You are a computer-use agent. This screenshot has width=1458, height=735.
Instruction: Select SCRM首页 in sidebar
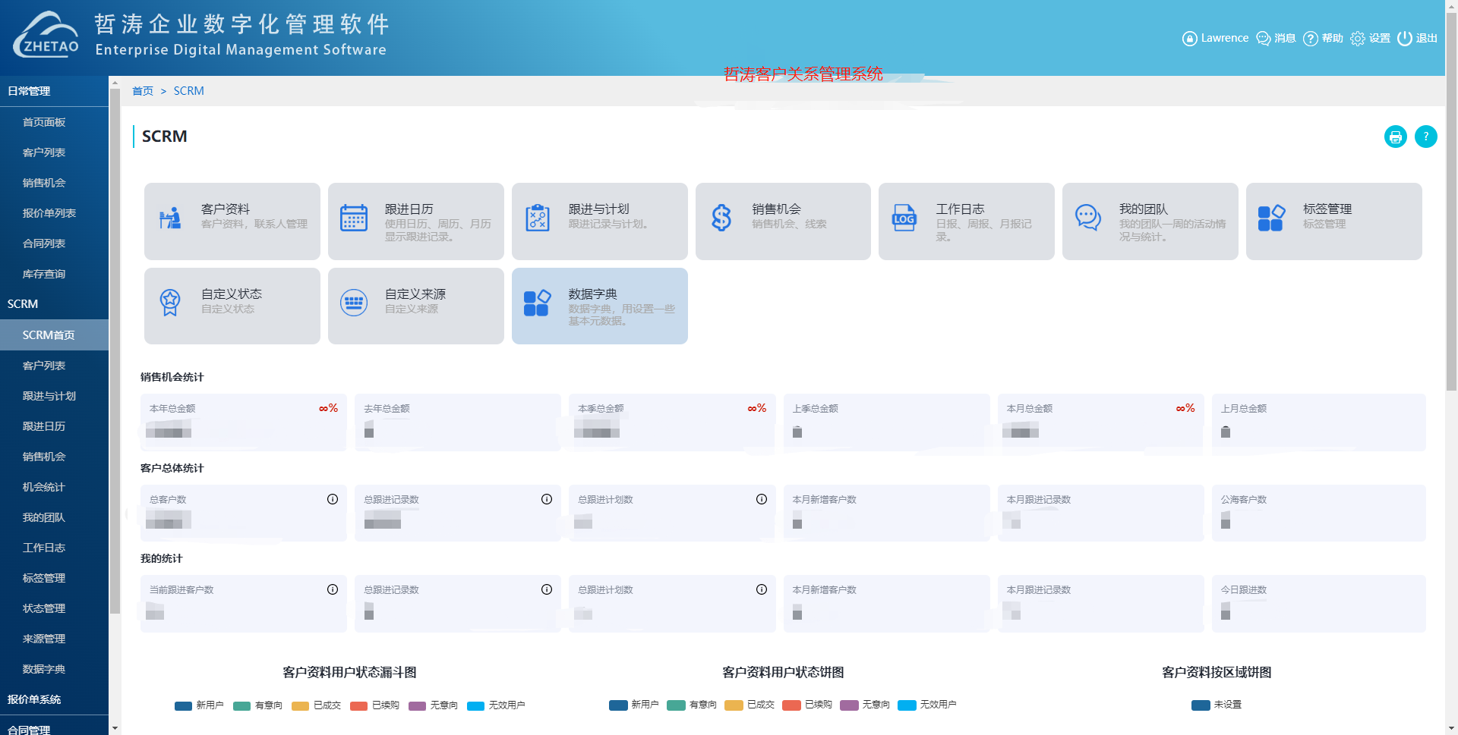[x=55, y=335]
